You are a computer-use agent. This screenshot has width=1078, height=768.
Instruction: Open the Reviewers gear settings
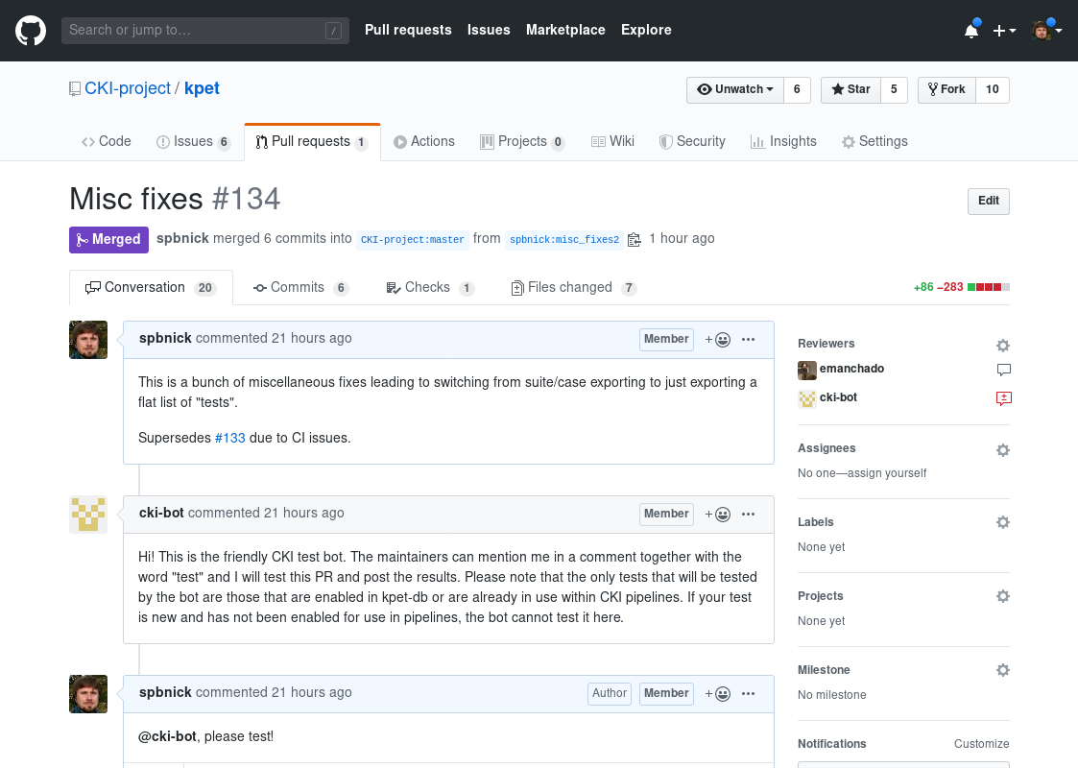pyautogui.click(x=1003, y=346)
